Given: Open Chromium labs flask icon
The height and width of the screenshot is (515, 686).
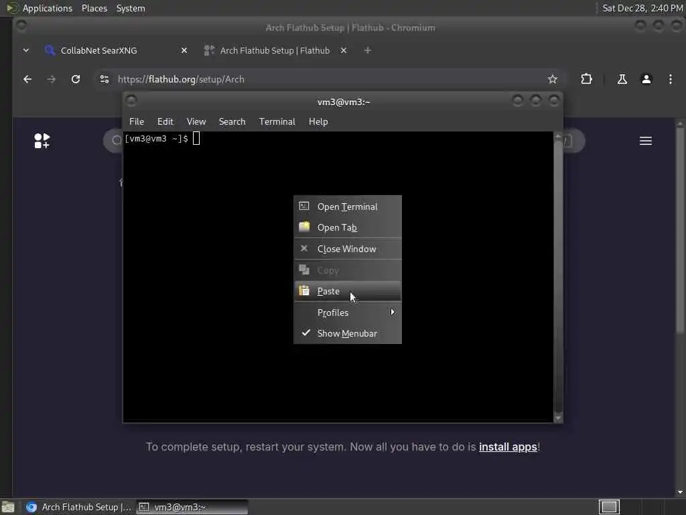Looking at the screenshot, I should pyautogui.click(x=622, y=79).
